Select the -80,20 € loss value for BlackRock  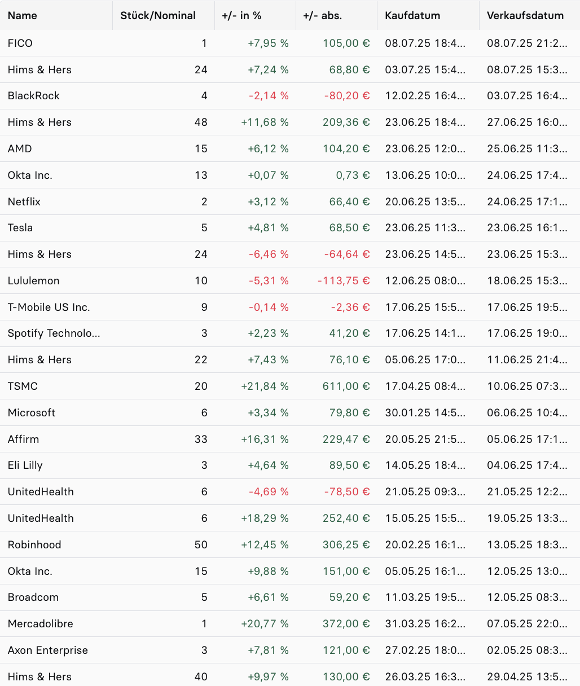tap(346, 96)
